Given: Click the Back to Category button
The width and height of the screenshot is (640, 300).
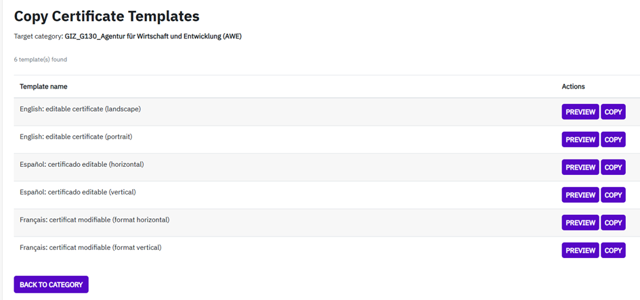Looking at the screenshot, I should pyautogui.click(x=51, y=284).
